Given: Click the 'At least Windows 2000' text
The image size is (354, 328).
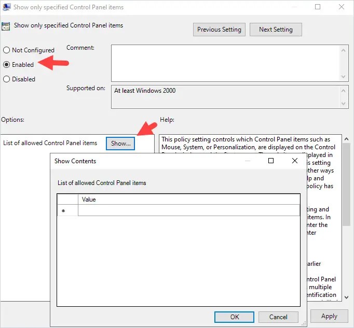Looking at the screenshot, I should pos(145,91).
